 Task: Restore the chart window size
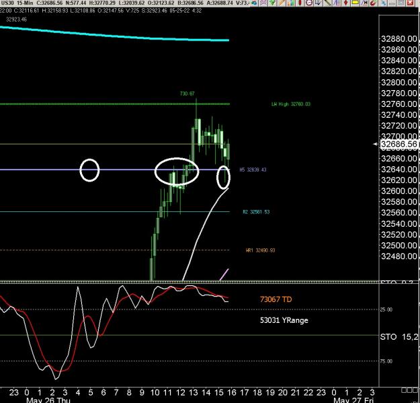coord(401,3)
